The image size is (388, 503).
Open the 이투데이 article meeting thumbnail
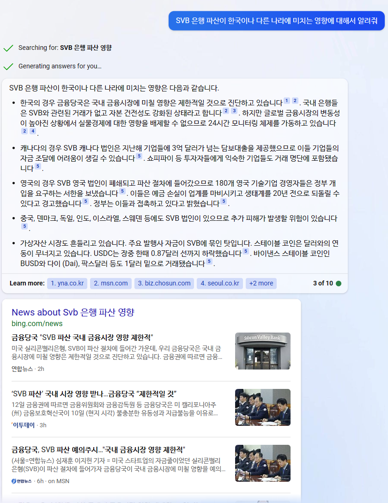(x=262, y=407)
